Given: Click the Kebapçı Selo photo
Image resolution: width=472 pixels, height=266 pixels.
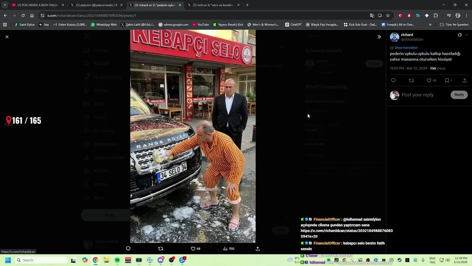Looking at the screenshot, I should [x=192, y=136].
